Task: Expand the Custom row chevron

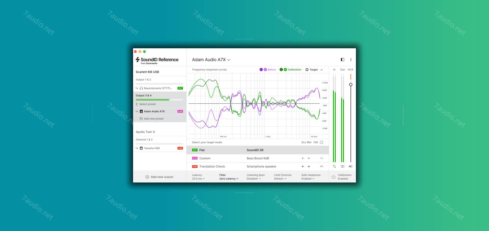Action: tap(321, 158)
